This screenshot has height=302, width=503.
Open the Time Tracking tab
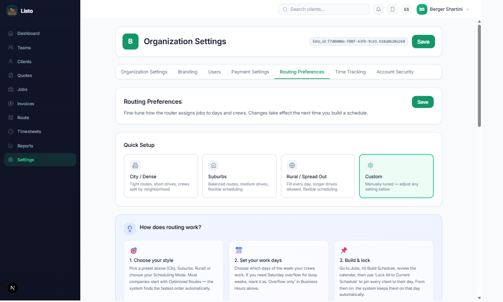coord(350,72)
